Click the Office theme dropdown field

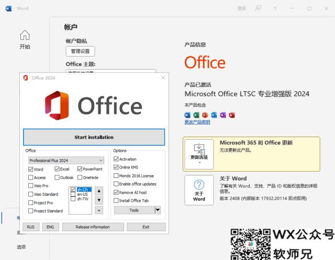coord(111,71)
